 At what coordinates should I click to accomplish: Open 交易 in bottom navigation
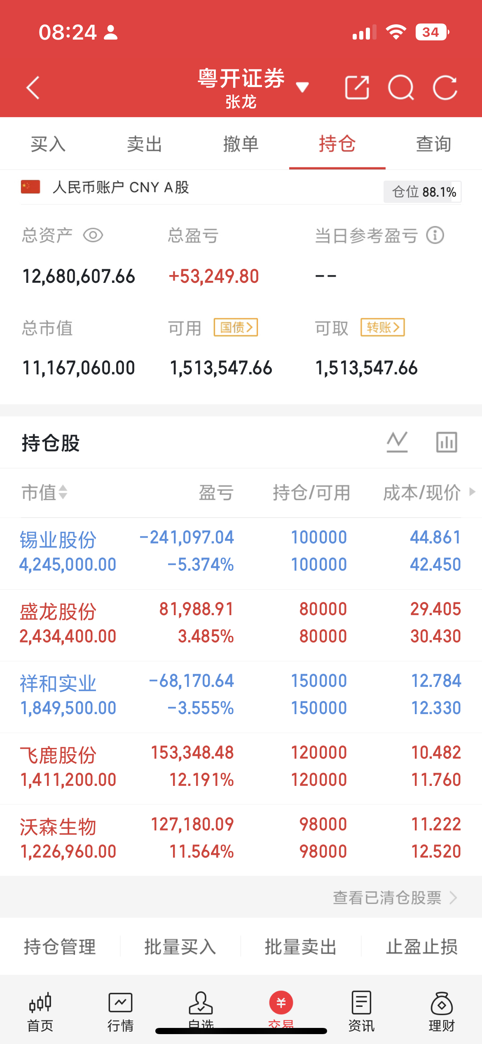281,1010
